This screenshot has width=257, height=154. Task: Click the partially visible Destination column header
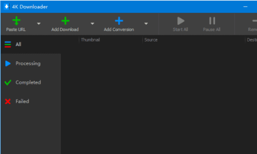click(251, 40)
